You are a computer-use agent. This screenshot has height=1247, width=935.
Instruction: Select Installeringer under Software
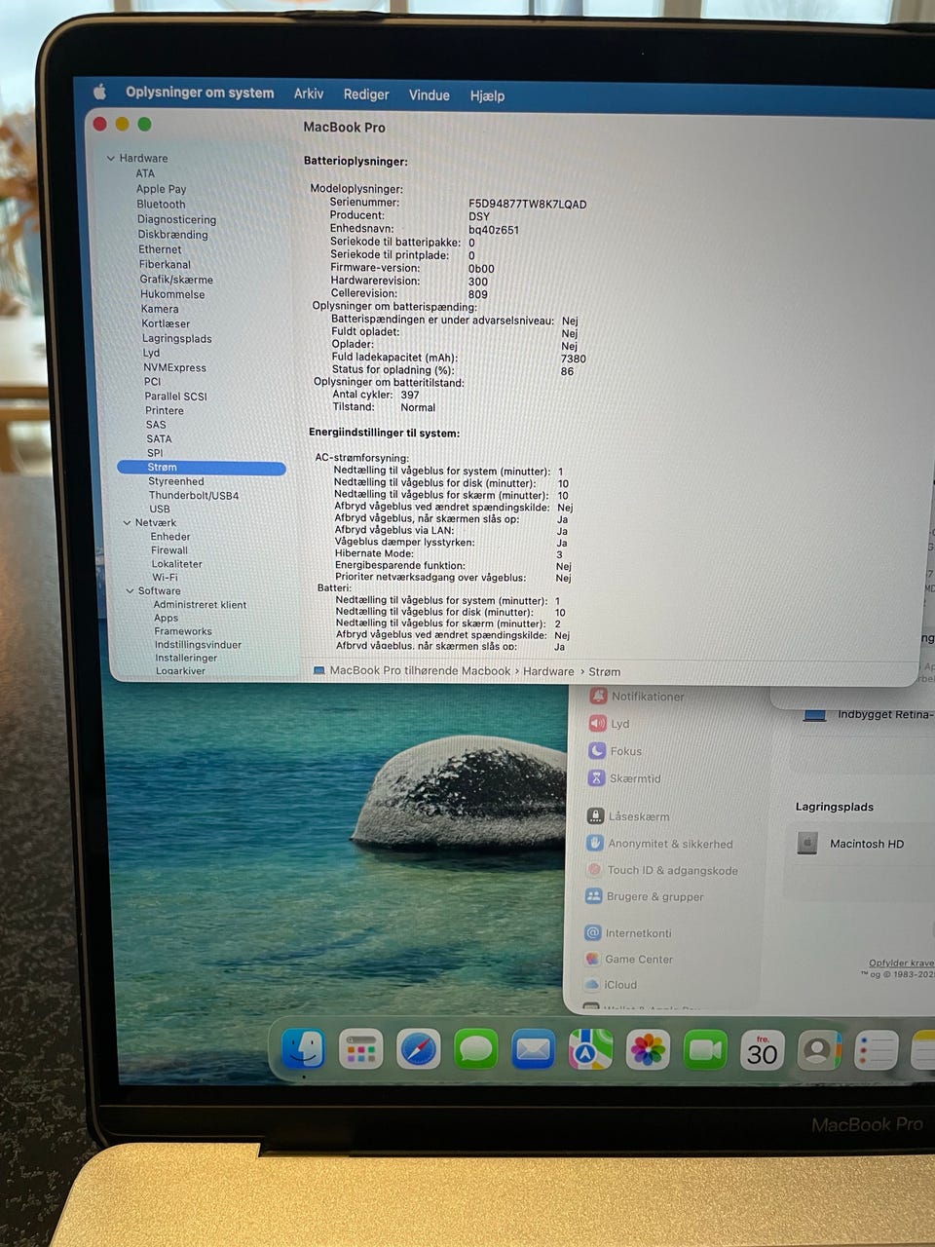(186, 658)
